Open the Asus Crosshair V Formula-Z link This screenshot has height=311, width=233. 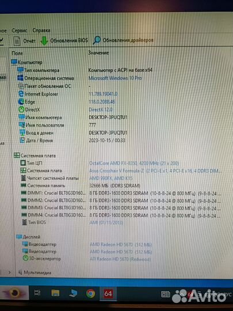(x=155, y=170)
